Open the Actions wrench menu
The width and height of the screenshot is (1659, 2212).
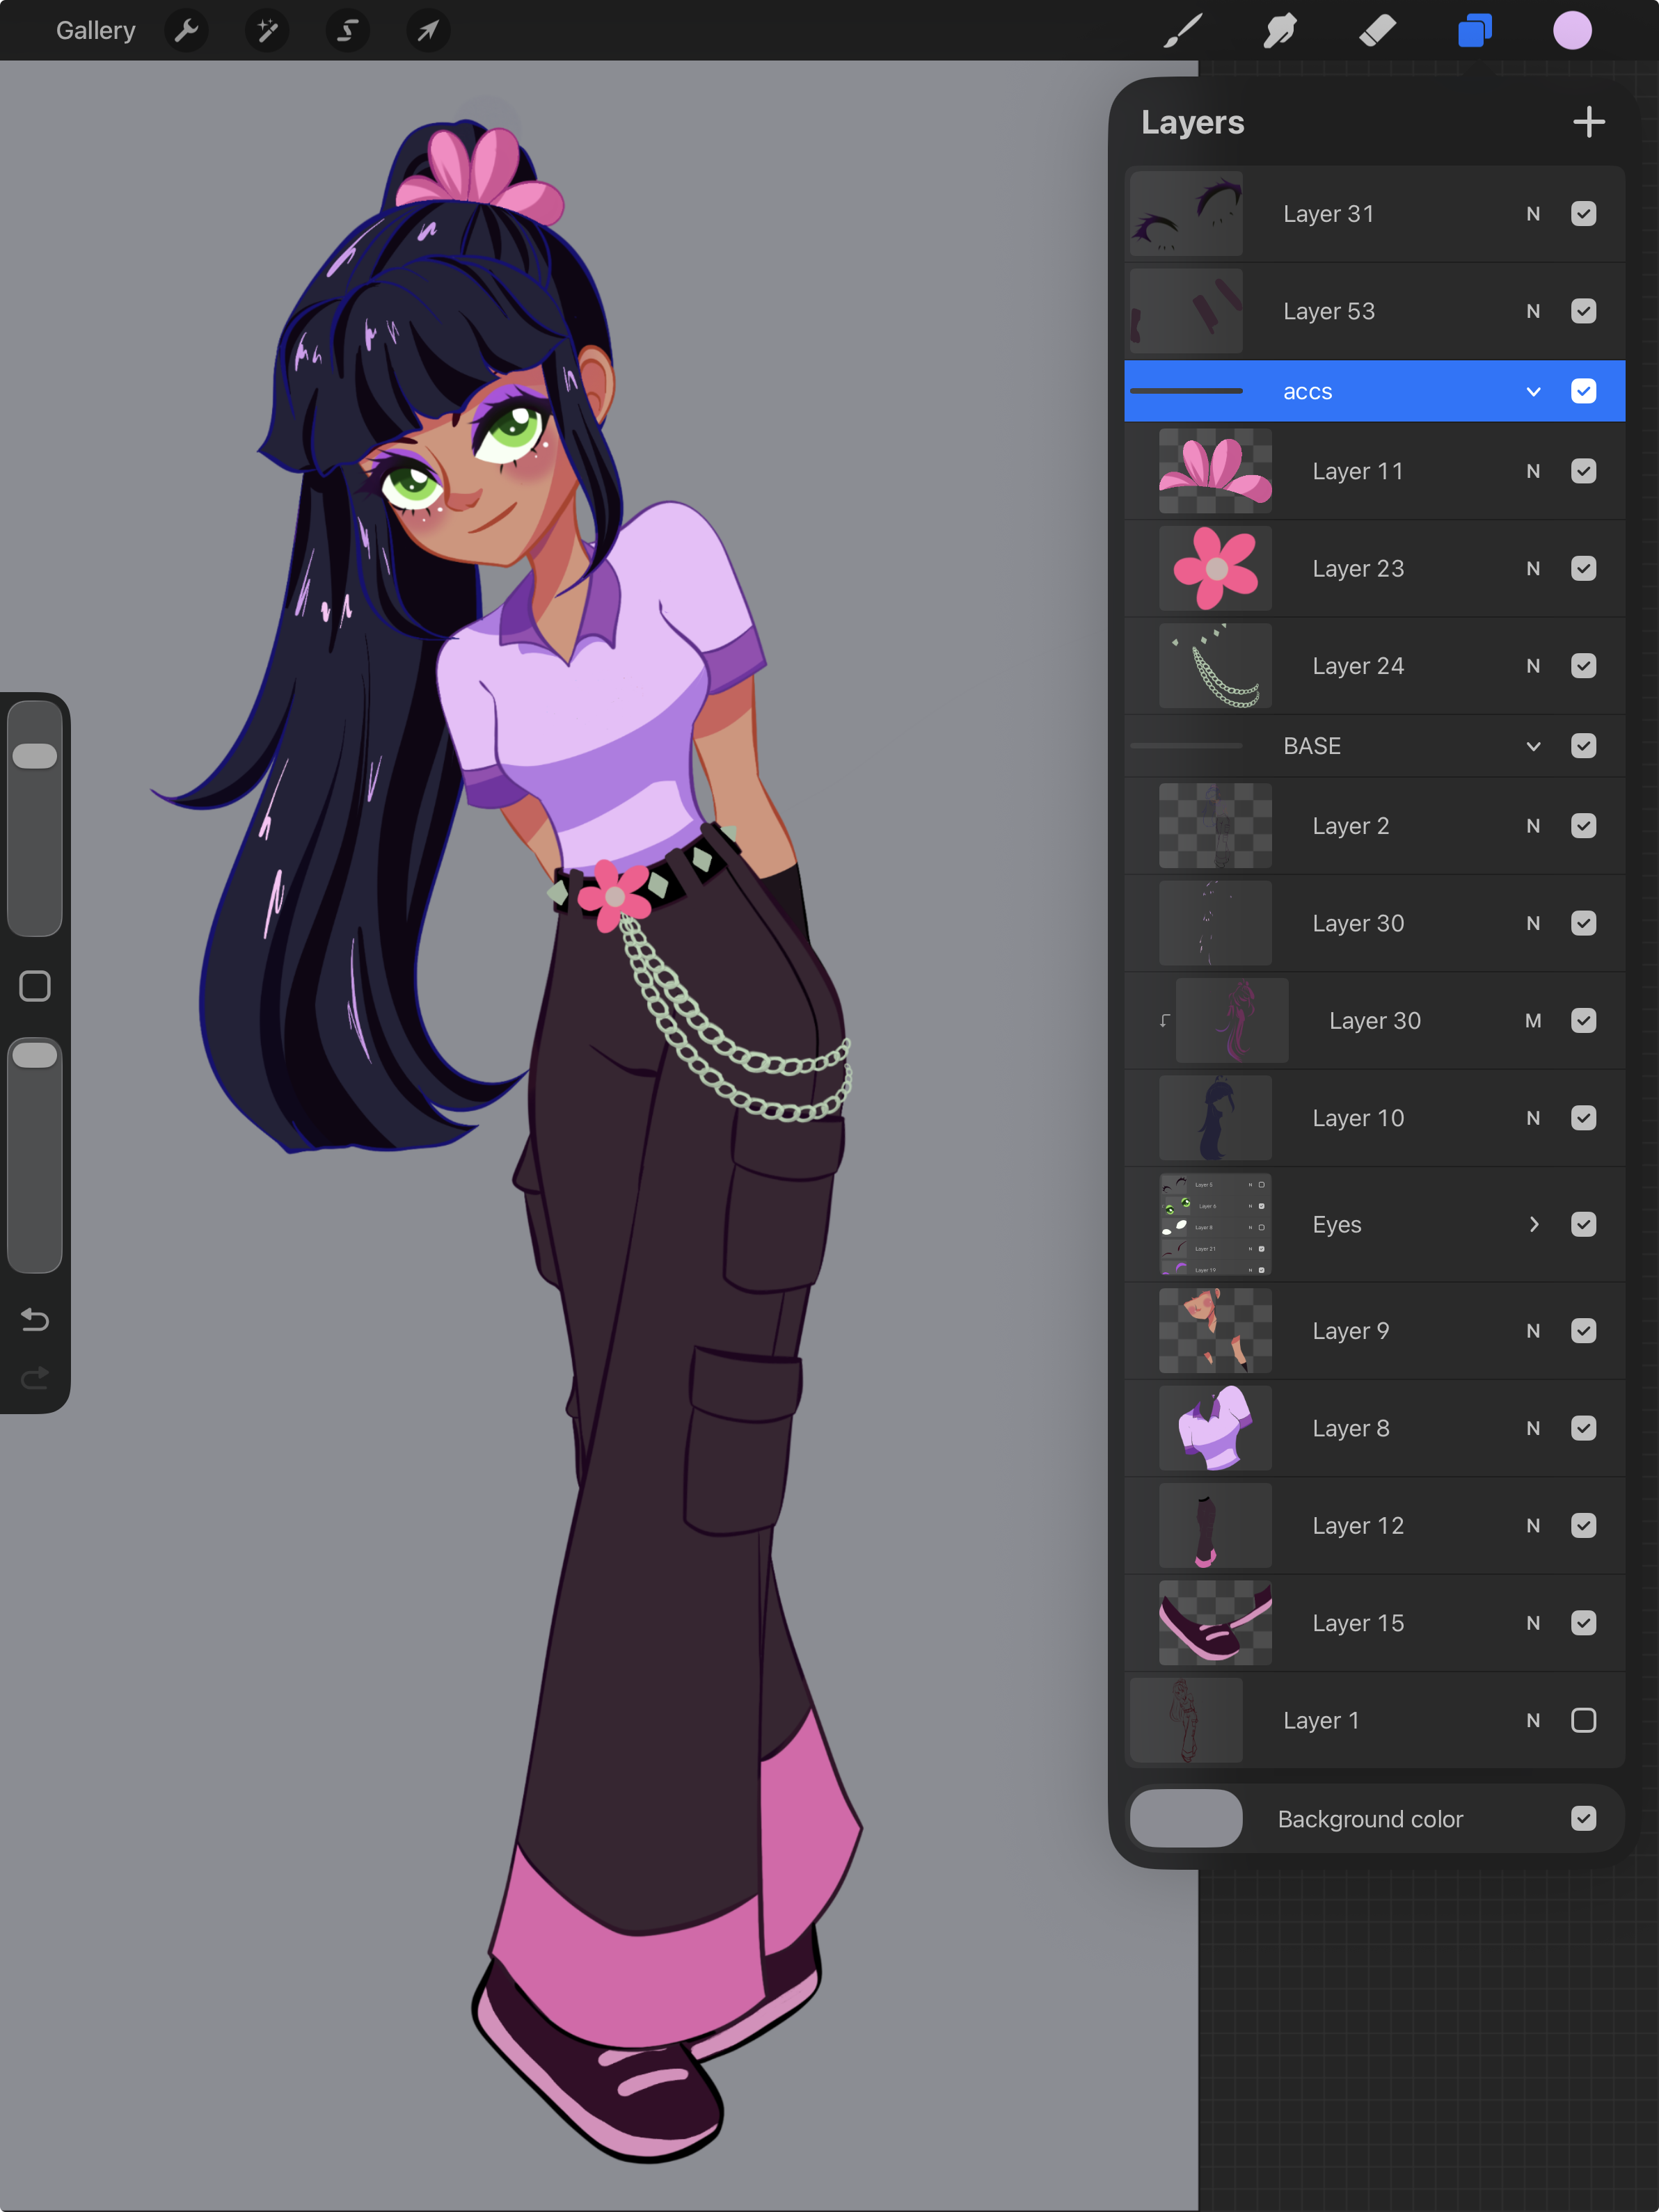186,30
